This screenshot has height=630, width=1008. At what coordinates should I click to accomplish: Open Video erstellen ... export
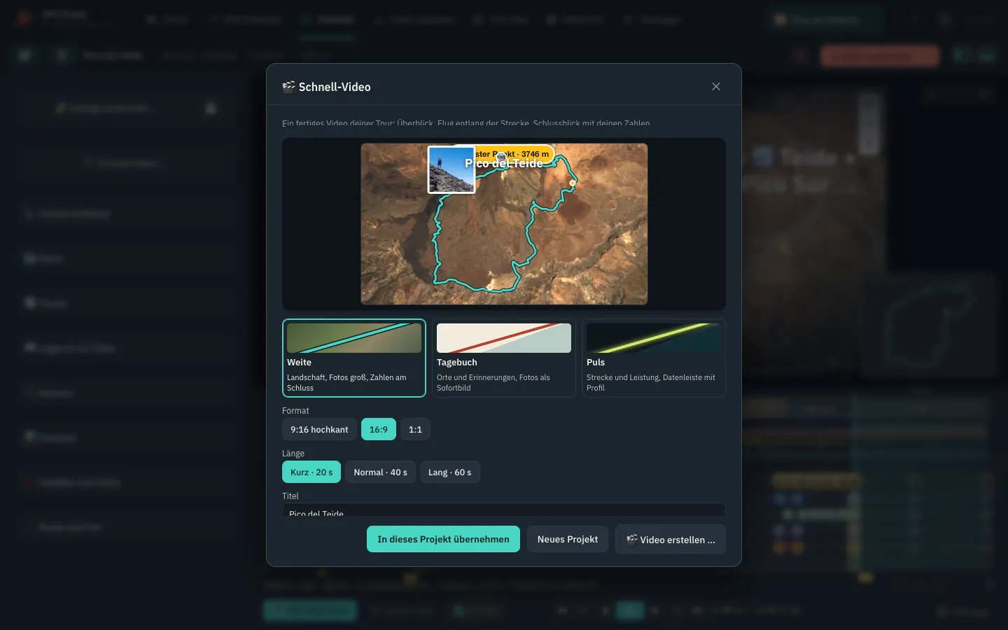point(671,539)
